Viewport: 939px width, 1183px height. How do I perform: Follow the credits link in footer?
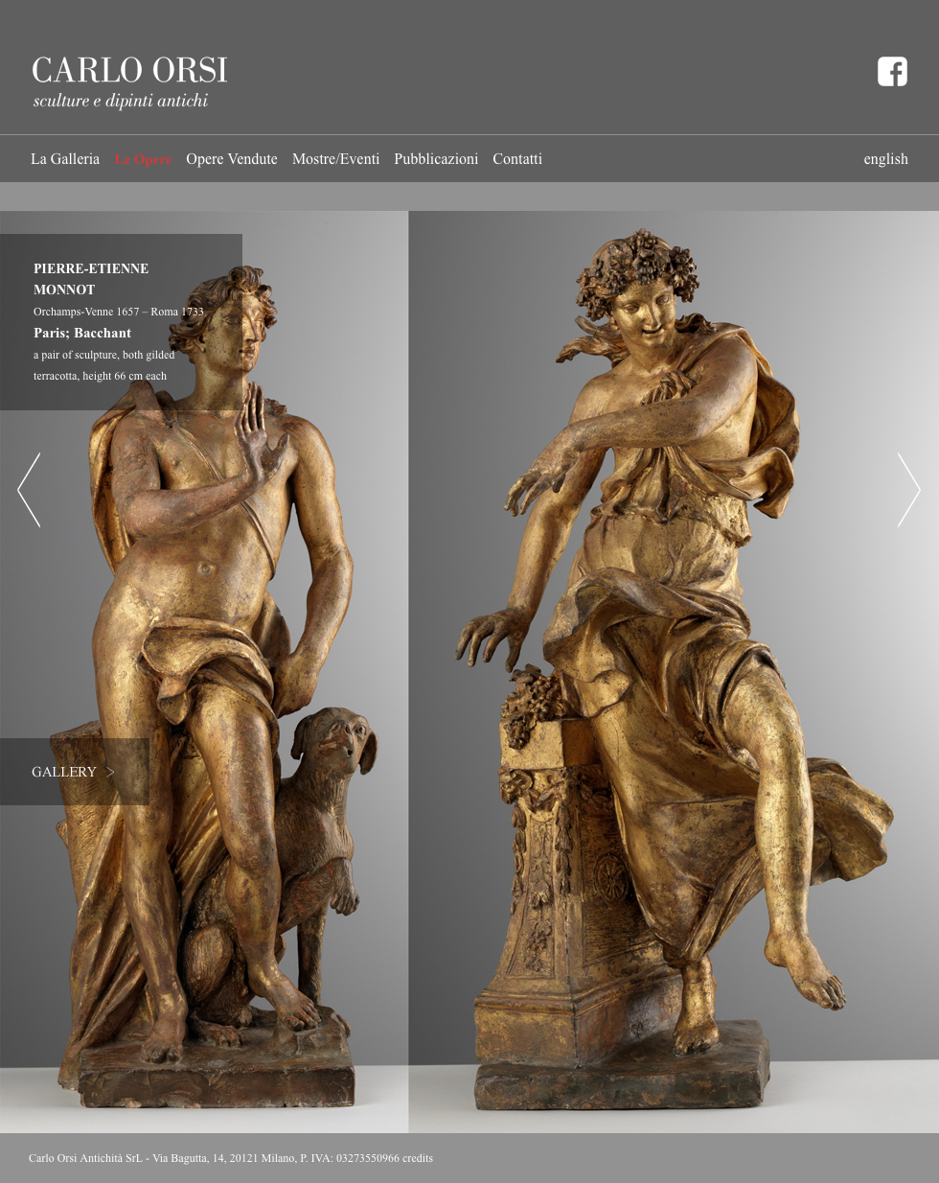(x=418, y=1158)
